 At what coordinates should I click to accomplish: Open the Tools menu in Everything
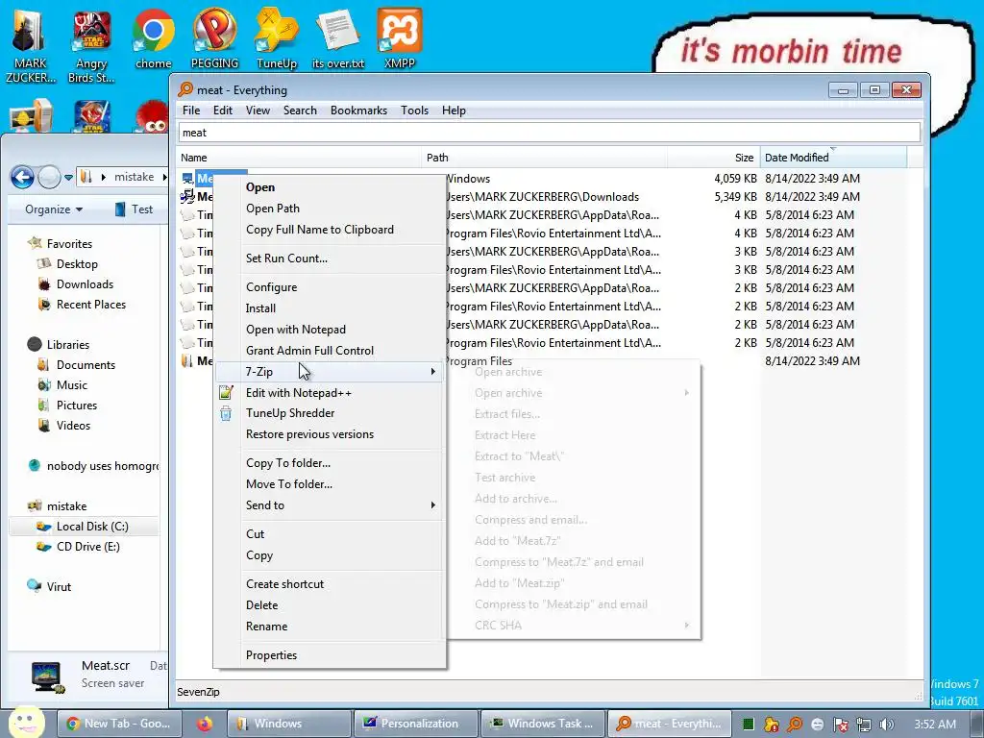click(414, 111)
